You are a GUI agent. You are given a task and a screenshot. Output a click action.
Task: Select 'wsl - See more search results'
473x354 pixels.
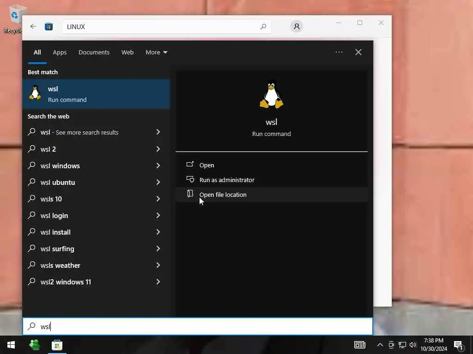click(x=96, y=132)
